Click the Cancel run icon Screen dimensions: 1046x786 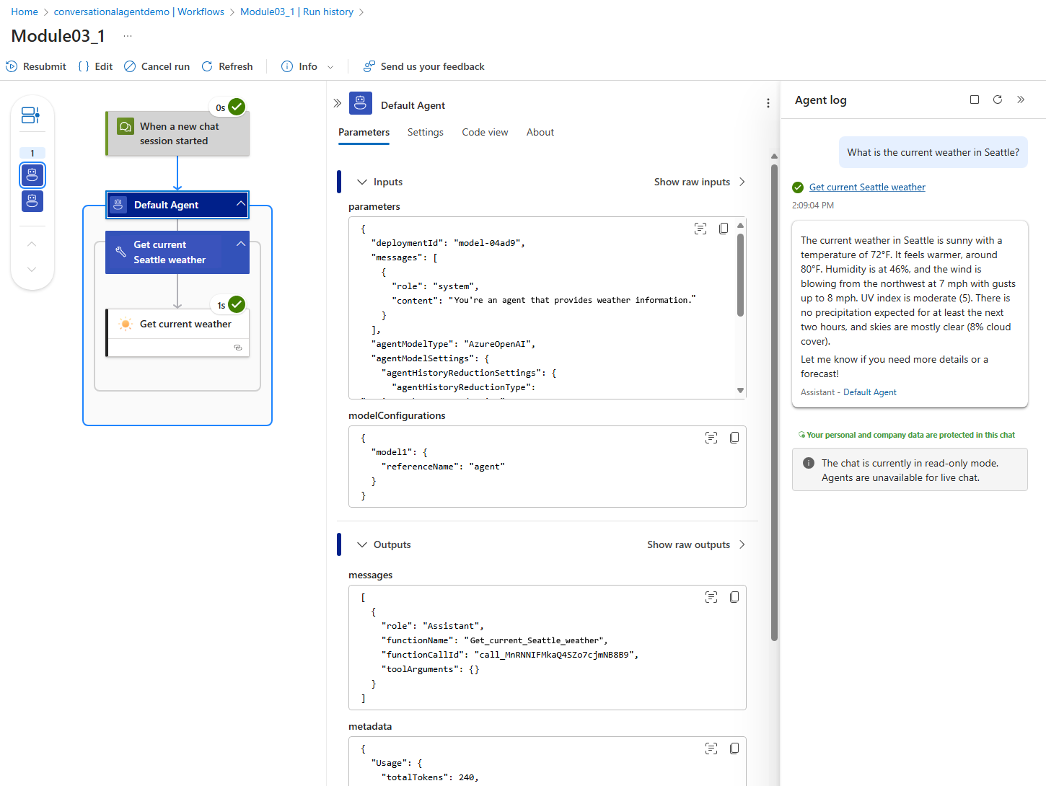click(x=130, y=66)
